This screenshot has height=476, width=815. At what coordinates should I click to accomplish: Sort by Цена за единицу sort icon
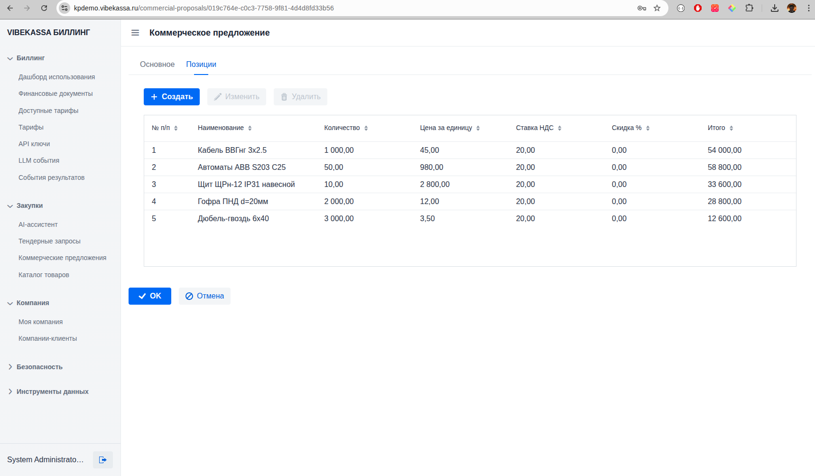478,128
